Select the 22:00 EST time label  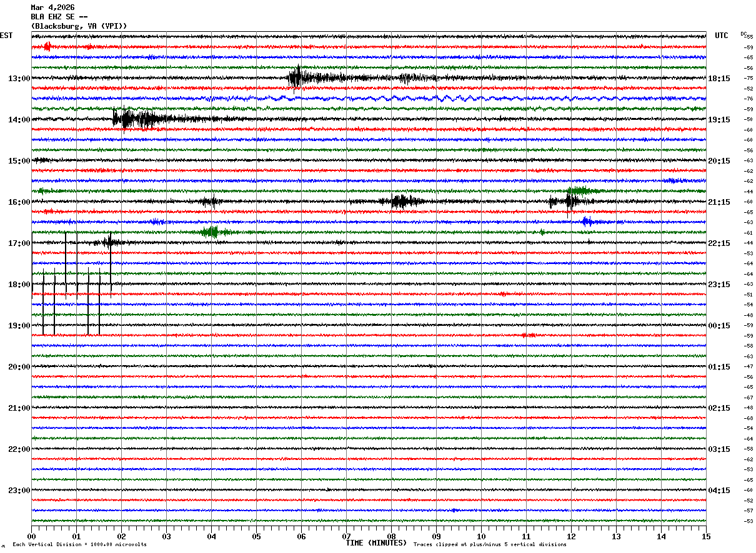click(19, 449)
